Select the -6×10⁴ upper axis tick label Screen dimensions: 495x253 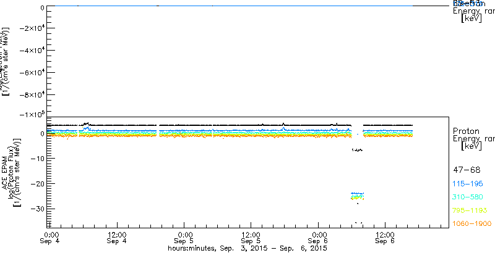tap(32, 73)
